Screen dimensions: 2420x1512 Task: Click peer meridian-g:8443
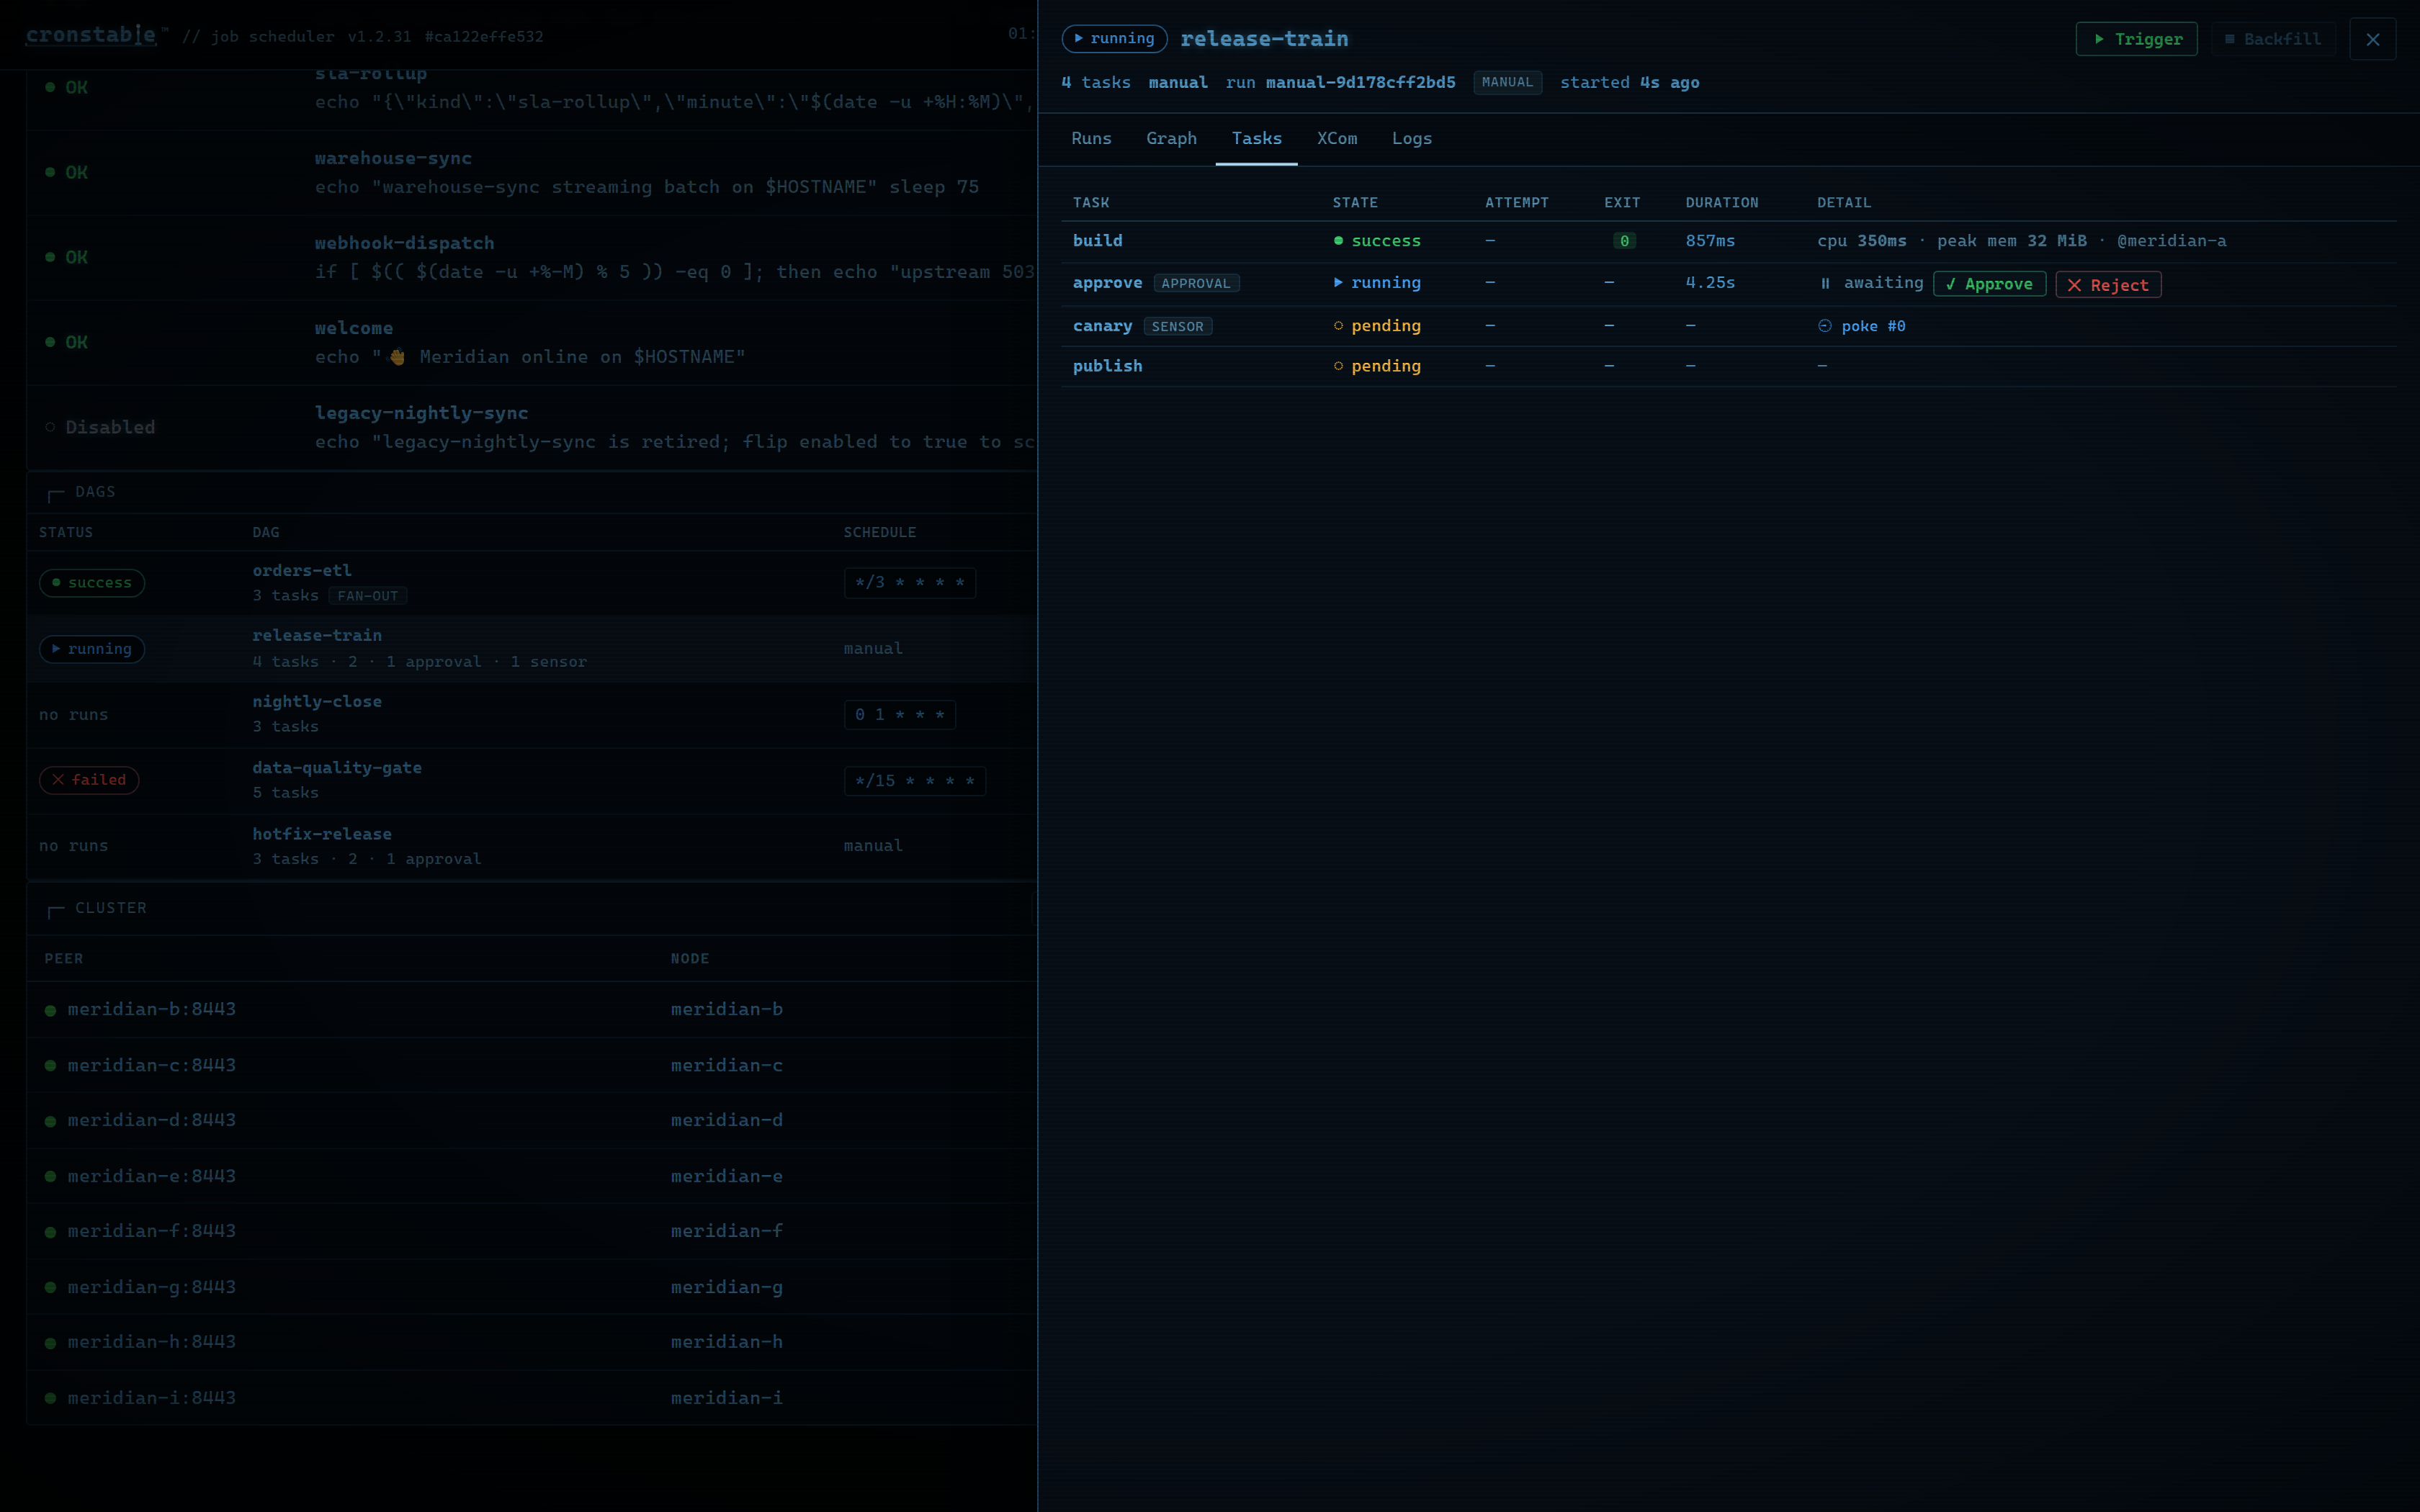[152, 1287]
